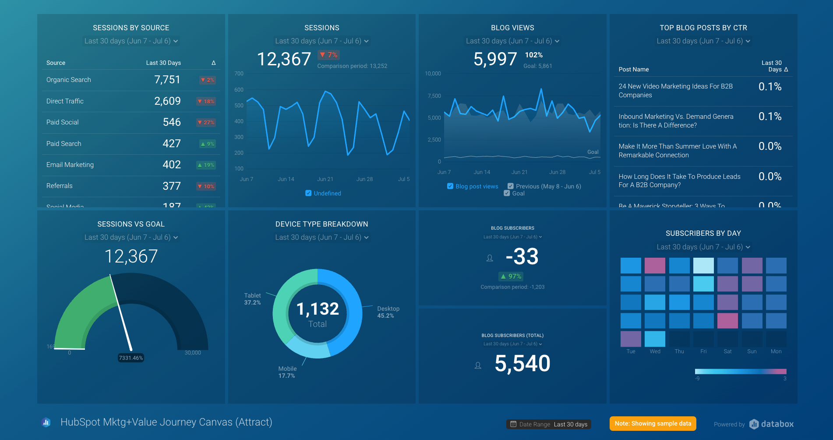Disable the Goal checkbox in Blog Views
This screenshot has width=833, height=440.
click(507, 193)
